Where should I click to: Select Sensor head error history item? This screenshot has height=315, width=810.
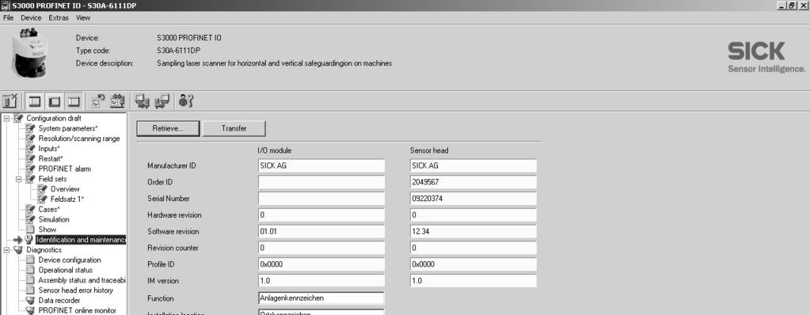pyautogui.click(x=75, y=290)
